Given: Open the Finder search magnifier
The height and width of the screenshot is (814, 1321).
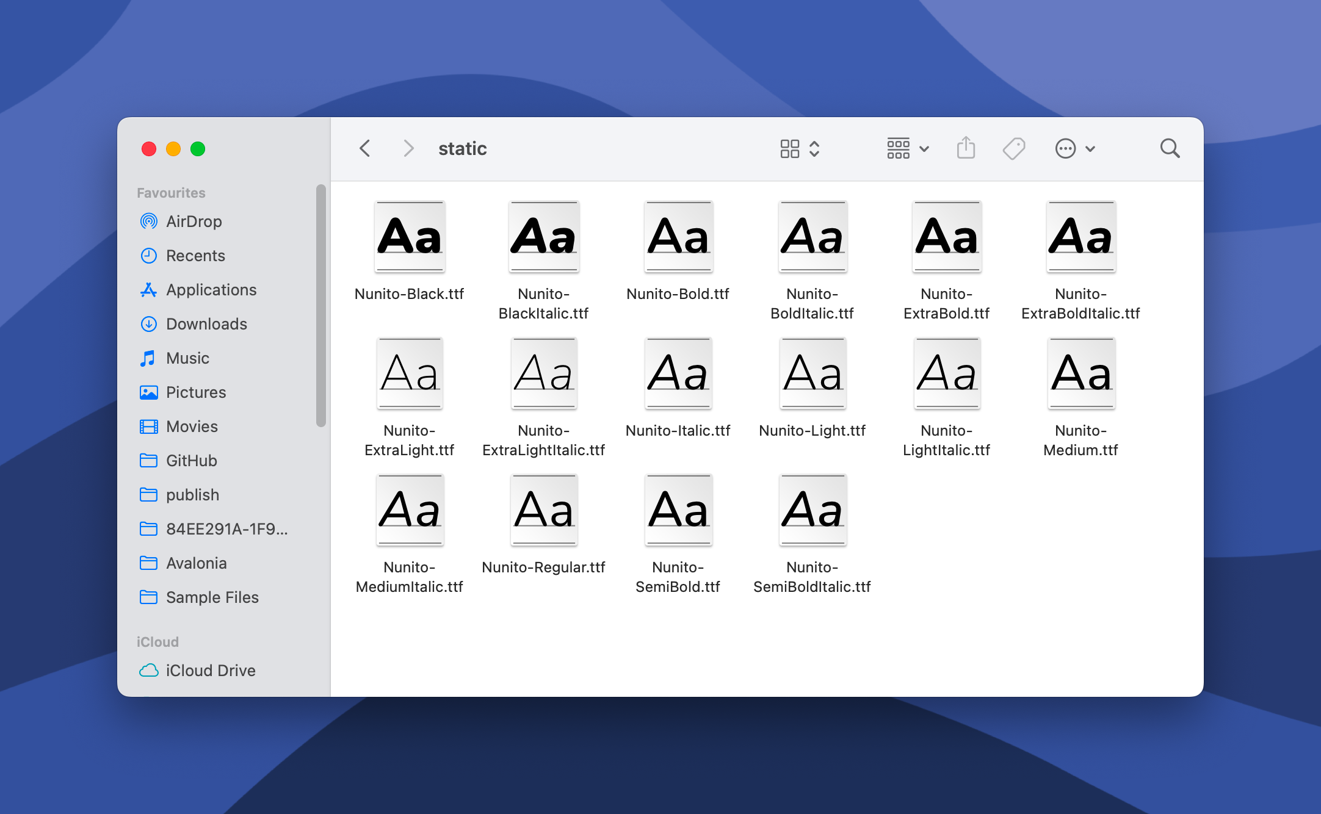Looking at the screenshot, I should [1170, 148].
